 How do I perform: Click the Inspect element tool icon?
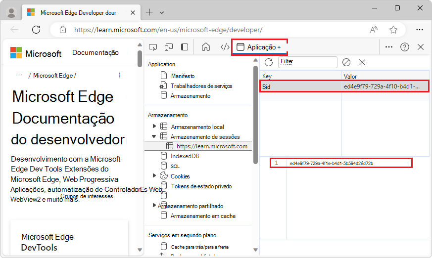(x=153, y=47)
